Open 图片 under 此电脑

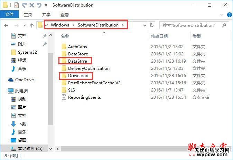click(x=22, y=107)
